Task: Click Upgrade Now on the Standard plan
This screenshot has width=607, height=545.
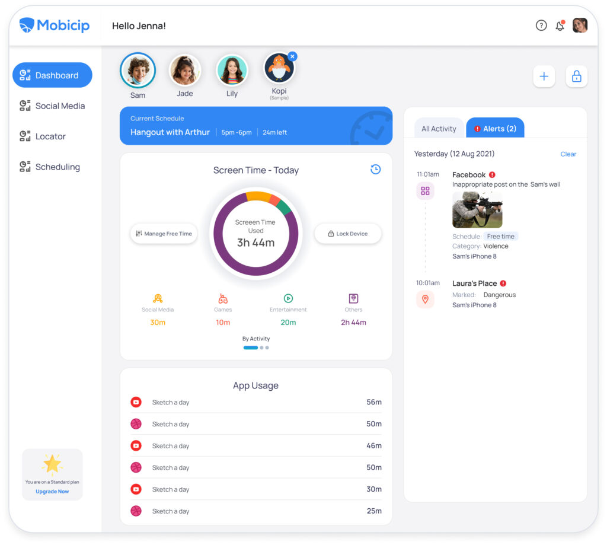Action: coord(52,491)
